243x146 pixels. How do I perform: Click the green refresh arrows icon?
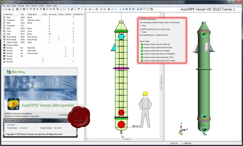coord(112,9)
